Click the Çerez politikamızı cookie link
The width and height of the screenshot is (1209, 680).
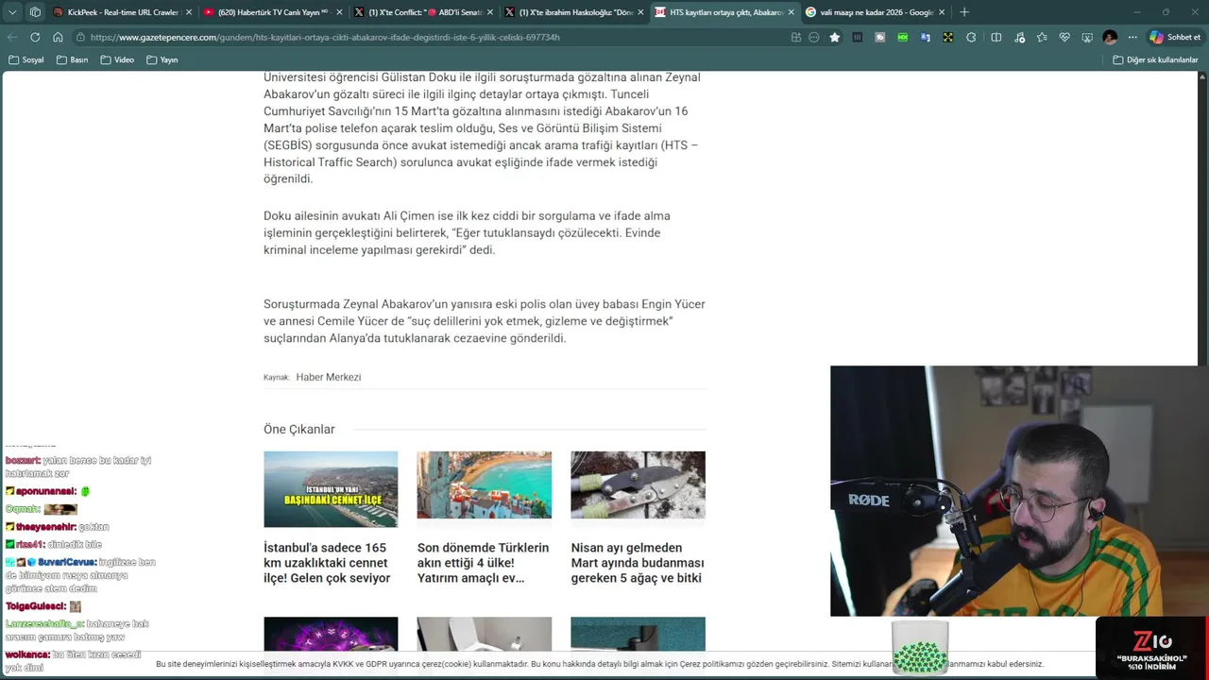click(713, 664)
